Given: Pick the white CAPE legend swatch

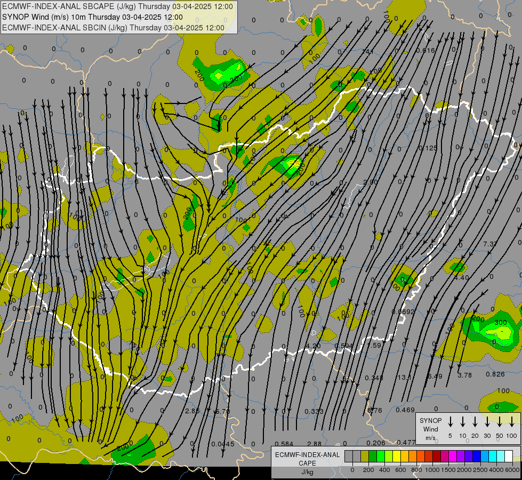Looking at the screenshot, I should point(509,457).
